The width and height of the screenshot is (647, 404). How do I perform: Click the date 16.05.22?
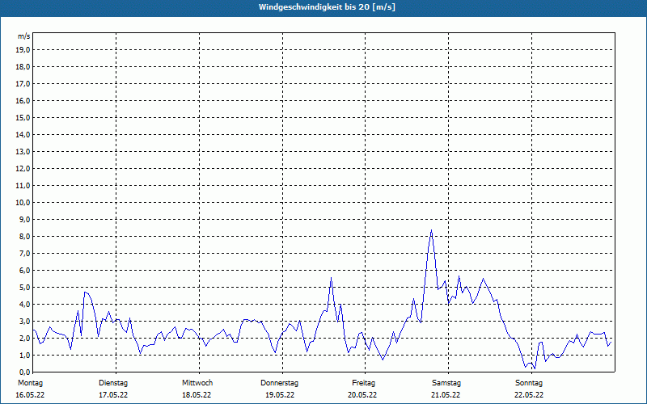(x=30, y=395)
